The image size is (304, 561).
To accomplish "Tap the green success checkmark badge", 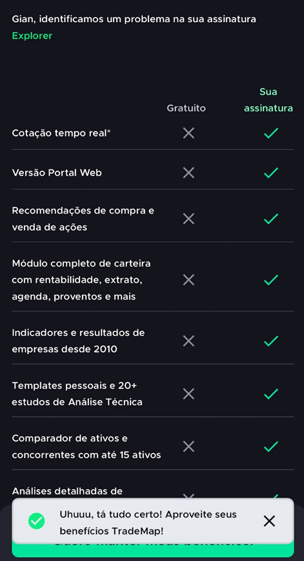I will coord(36,521).
